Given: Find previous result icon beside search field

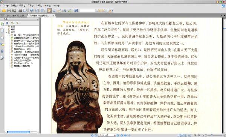Looking at the screenshot, I should point(99,11).
